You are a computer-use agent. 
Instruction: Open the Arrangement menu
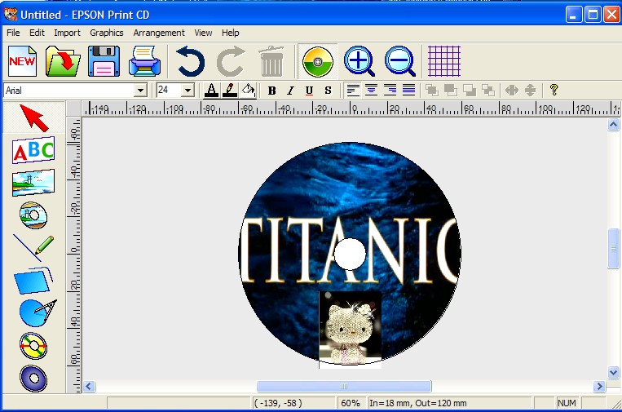tap(159, 33)
